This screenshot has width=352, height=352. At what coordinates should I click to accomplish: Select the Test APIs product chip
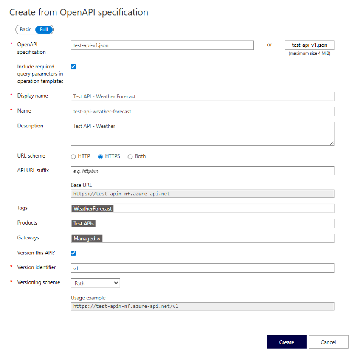83,223
